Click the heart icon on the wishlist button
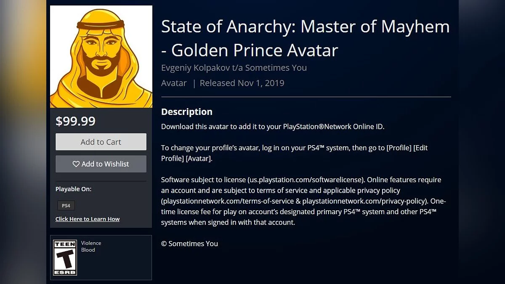Image resolution: width=505 pixels, height=284 pixels. 76,164
